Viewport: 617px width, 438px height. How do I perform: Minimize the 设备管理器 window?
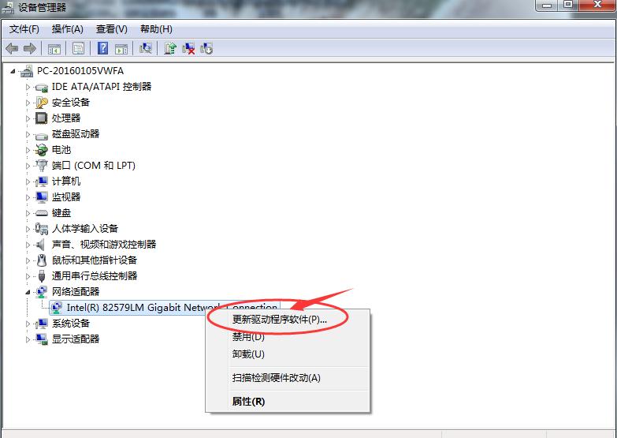tap(547, 5)
